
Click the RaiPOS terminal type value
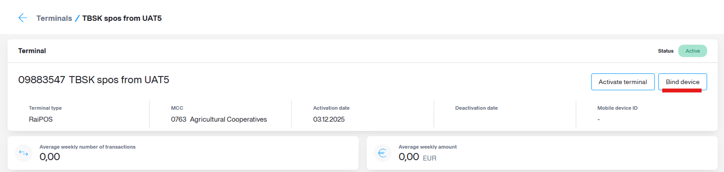(x=41, y=119)
